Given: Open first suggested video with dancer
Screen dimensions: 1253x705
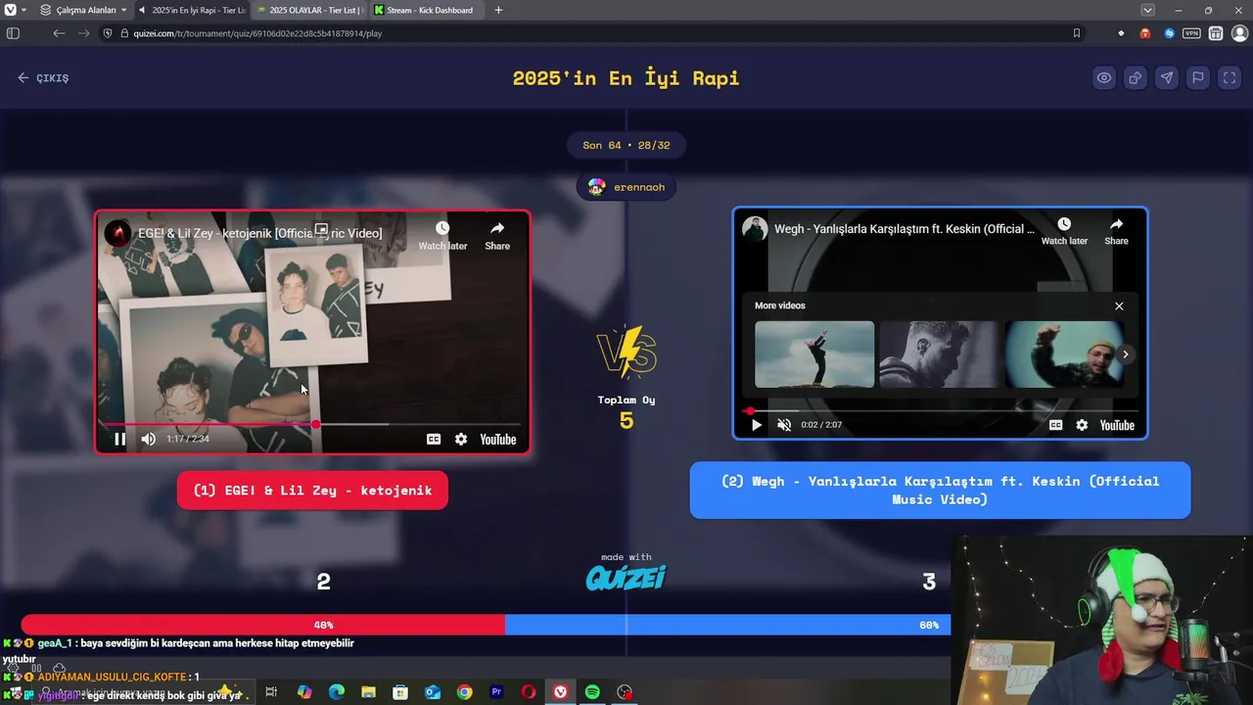Looking at the screenshot, I should coord(814,354).
